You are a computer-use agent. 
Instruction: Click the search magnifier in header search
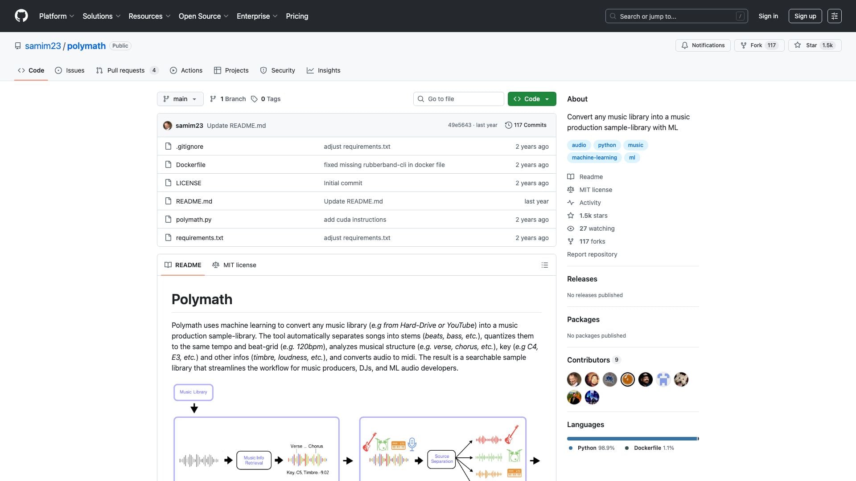coord(613,16)
